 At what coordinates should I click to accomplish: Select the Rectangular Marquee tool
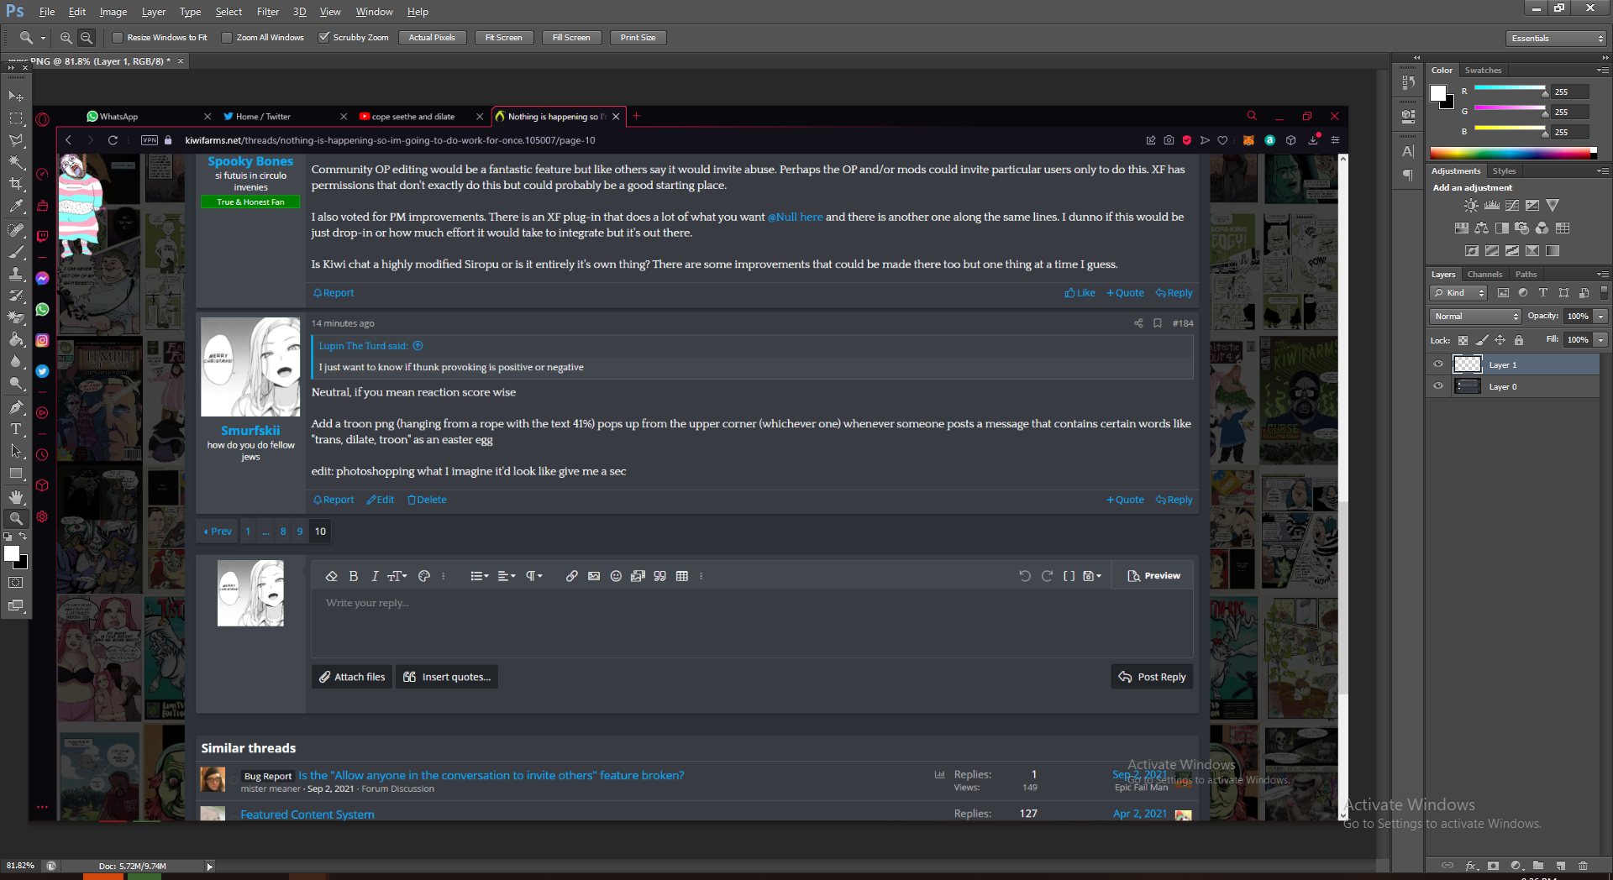(16, 118)
